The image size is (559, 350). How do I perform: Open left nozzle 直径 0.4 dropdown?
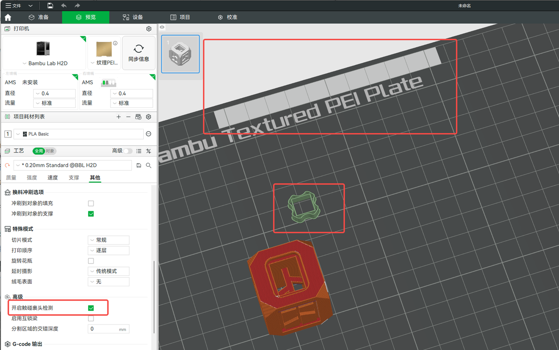coord(55,93)
